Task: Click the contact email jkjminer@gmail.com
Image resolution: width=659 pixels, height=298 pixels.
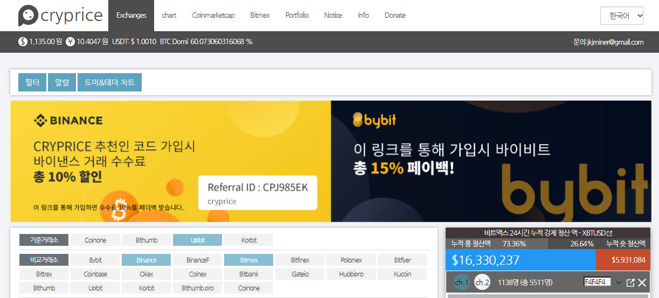Action: (615, 42)
